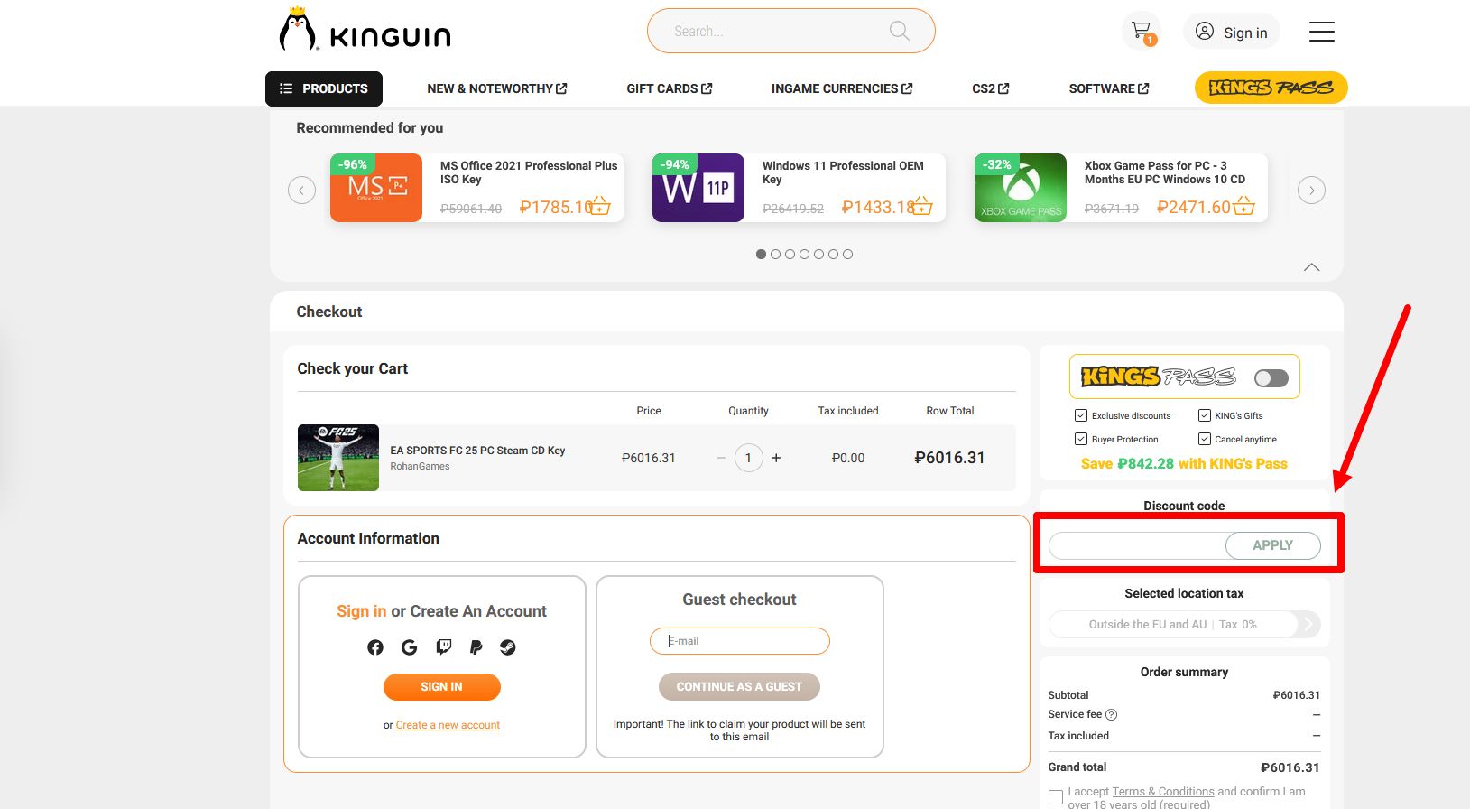The width and height of the screenshot is (1470, 809).
Task: Open NEW & NOTEWORTHY navigation item
Action: pos(497,88)
